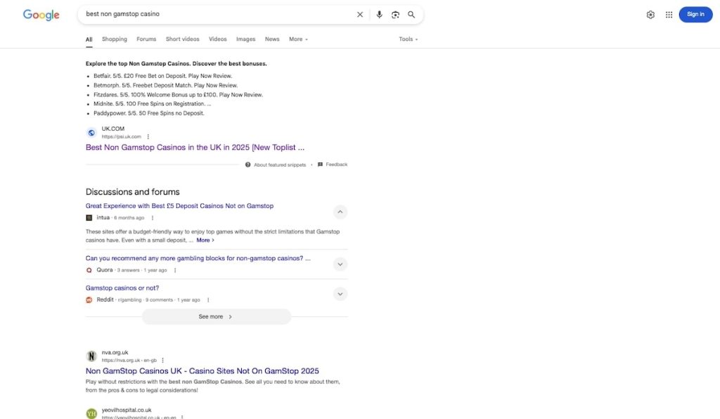Viewport: 720px width, 419px height.
Task: Open quick settings via the gear icon
Action: pyautogui.click(x=648, y=13)
